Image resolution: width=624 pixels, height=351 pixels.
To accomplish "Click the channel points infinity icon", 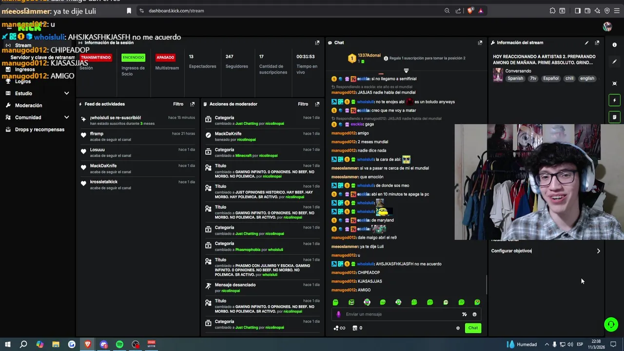I will coord(340,328).
